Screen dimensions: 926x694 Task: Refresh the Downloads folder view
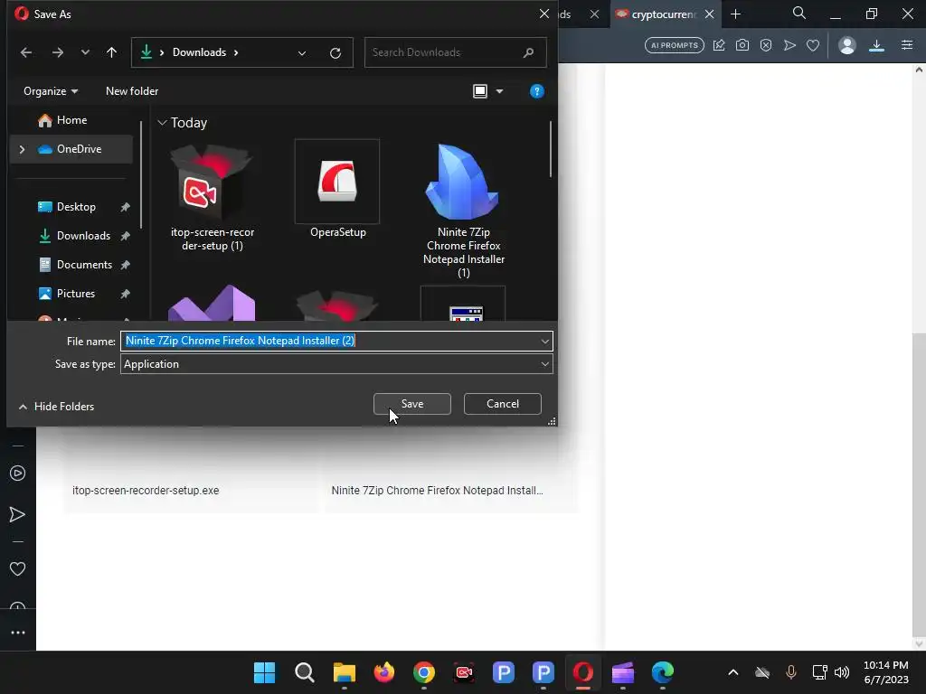click(x=335, y=53)
